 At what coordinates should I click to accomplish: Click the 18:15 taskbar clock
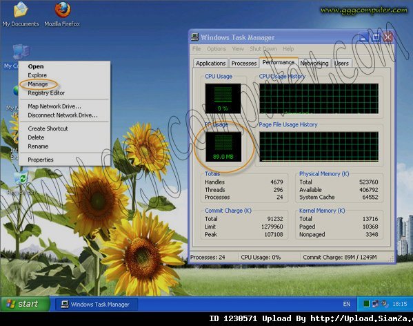(x=400, y=304)
